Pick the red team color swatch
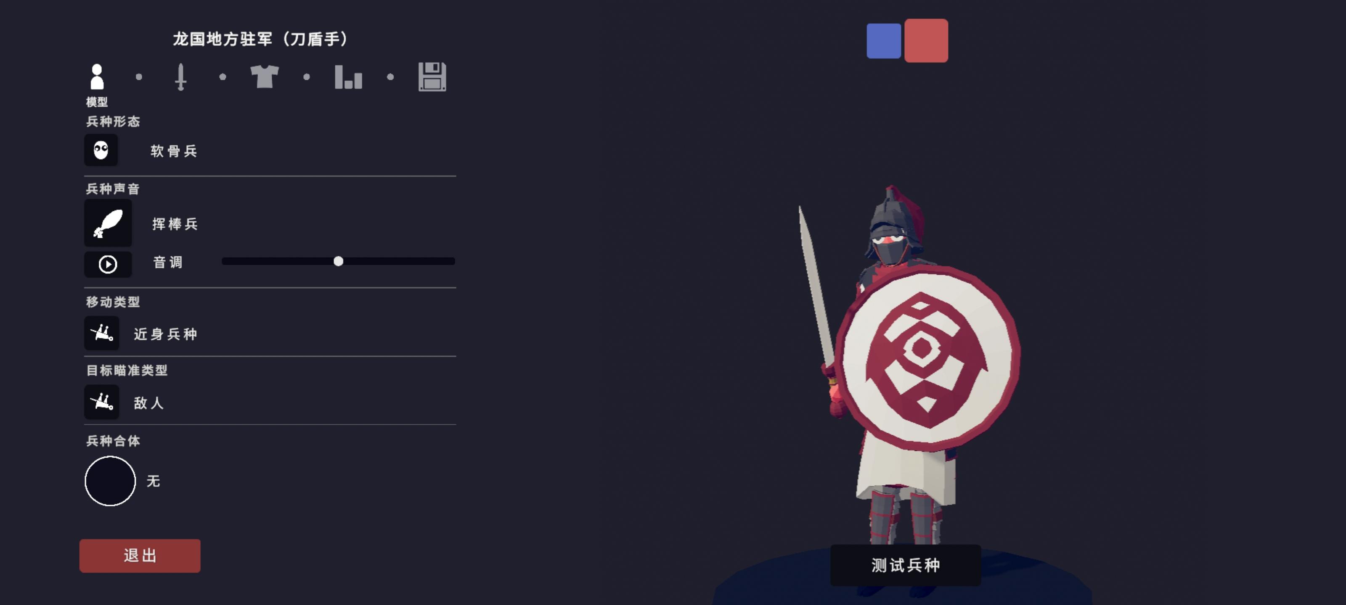The image size is (1346, 605). tap(926, 41)
